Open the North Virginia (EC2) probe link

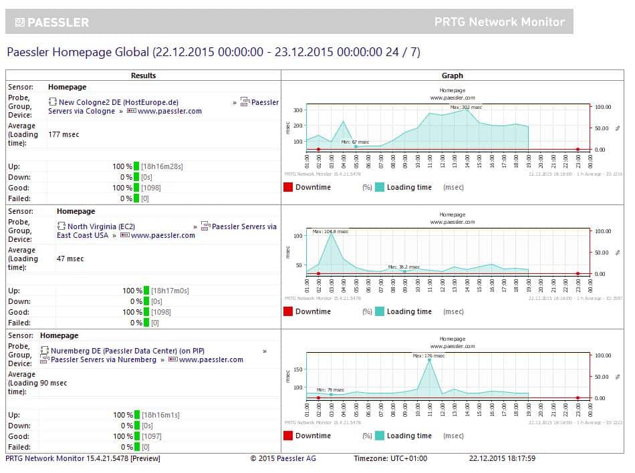(101, 226)
